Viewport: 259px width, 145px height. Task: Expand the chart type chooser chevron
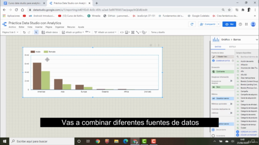[257, 39]
